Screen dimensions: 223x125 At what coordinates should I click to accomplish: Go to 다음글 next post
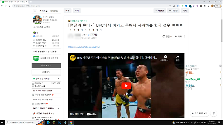pos(173,11)
